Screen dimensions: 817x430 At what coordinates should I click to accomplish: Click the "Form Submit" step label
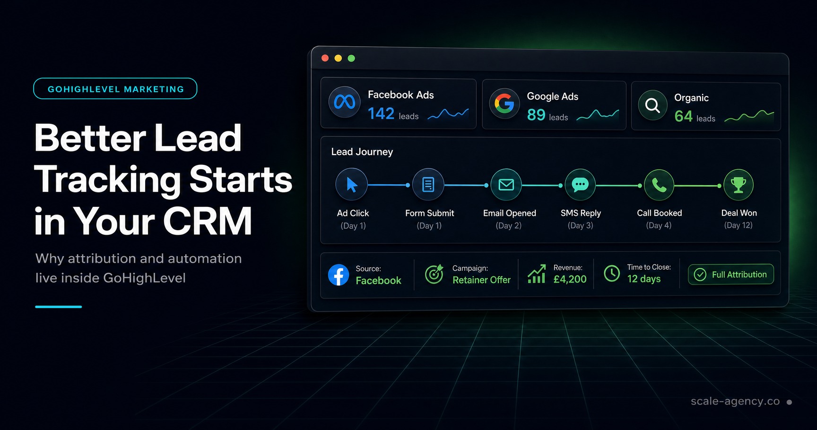(x=429, y=213)
